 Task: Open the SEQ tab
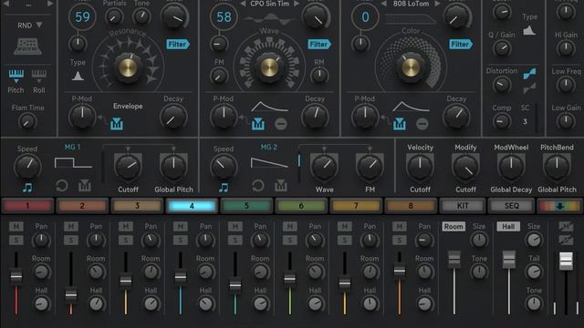511,206
